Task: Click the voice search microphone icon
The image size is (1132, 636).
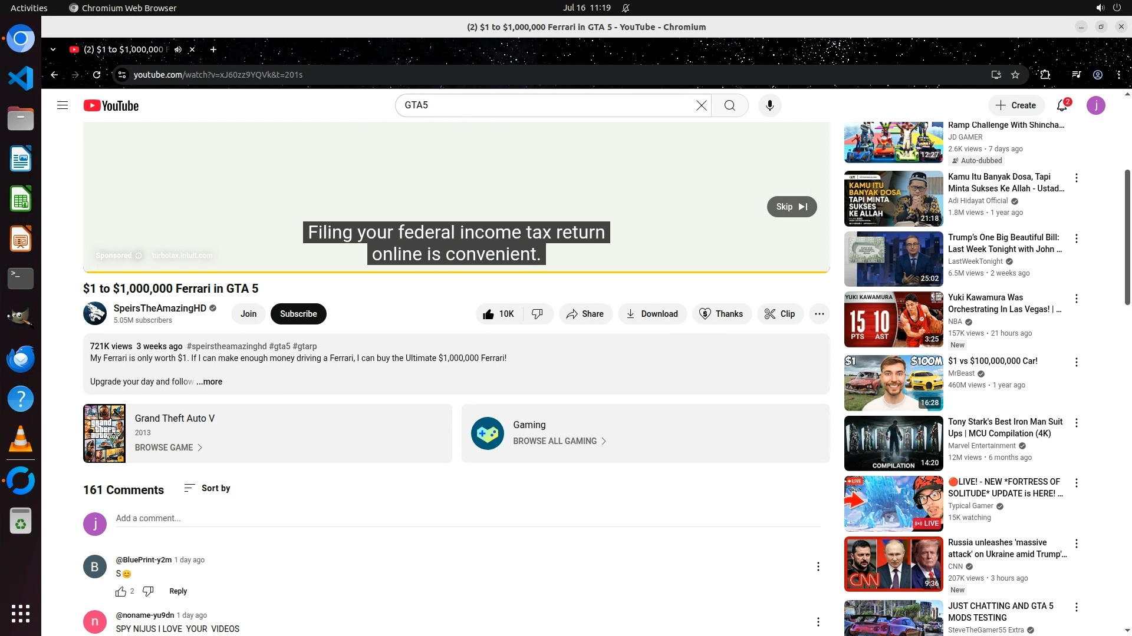Action: pos(769,105)
